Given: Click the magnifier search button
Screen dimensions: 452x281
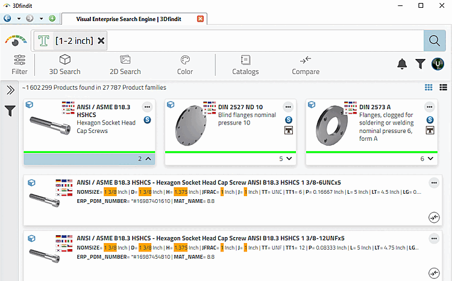Looking at the screenshot, I should (x=433, y=40).
